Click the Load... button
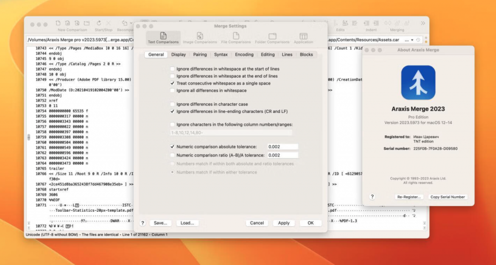 [x=187, y=223]
